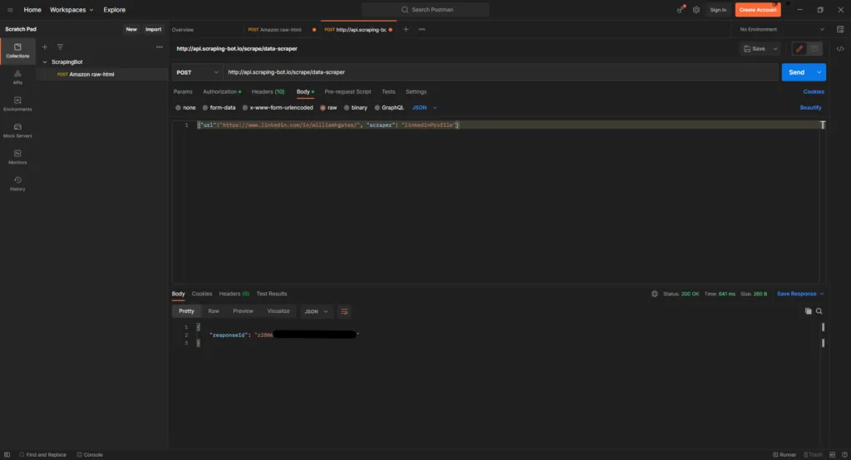Open the History sidebar panel

17,184
